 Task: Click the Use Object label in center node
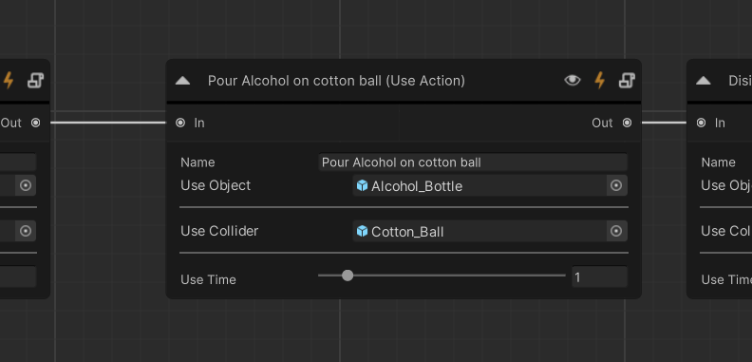click(216, 185)
